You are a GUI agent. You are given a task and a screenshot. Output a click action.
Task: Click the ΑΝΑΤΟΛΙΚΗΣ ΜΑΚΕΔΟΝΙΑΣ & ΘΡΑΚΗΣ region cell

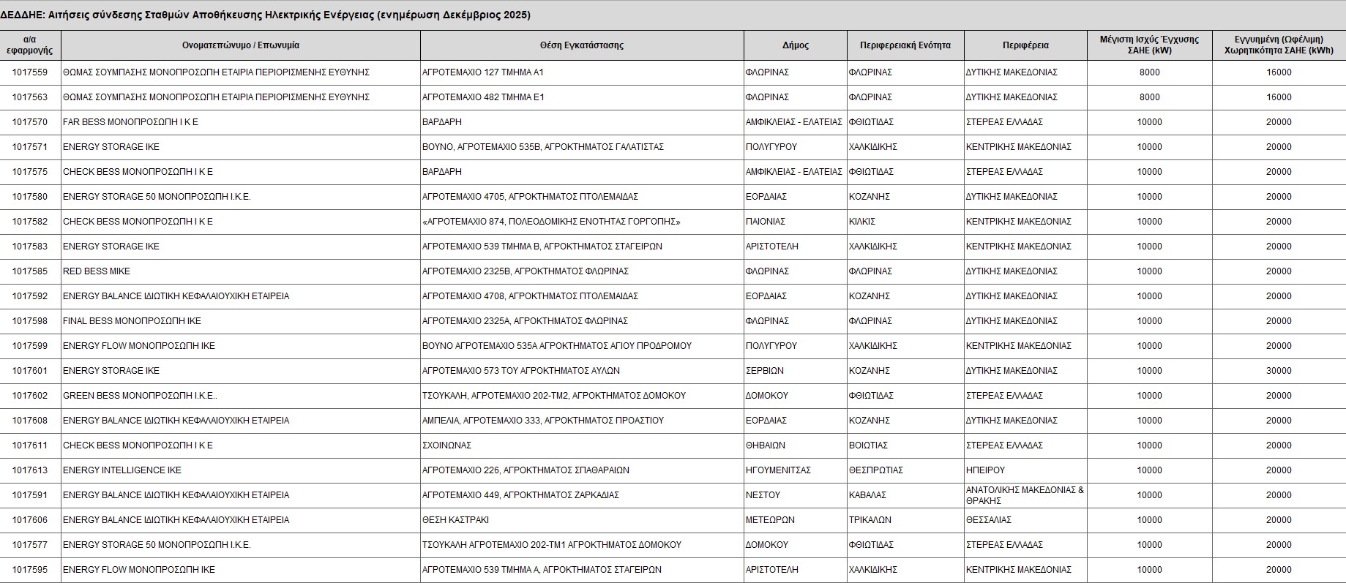1024,495
